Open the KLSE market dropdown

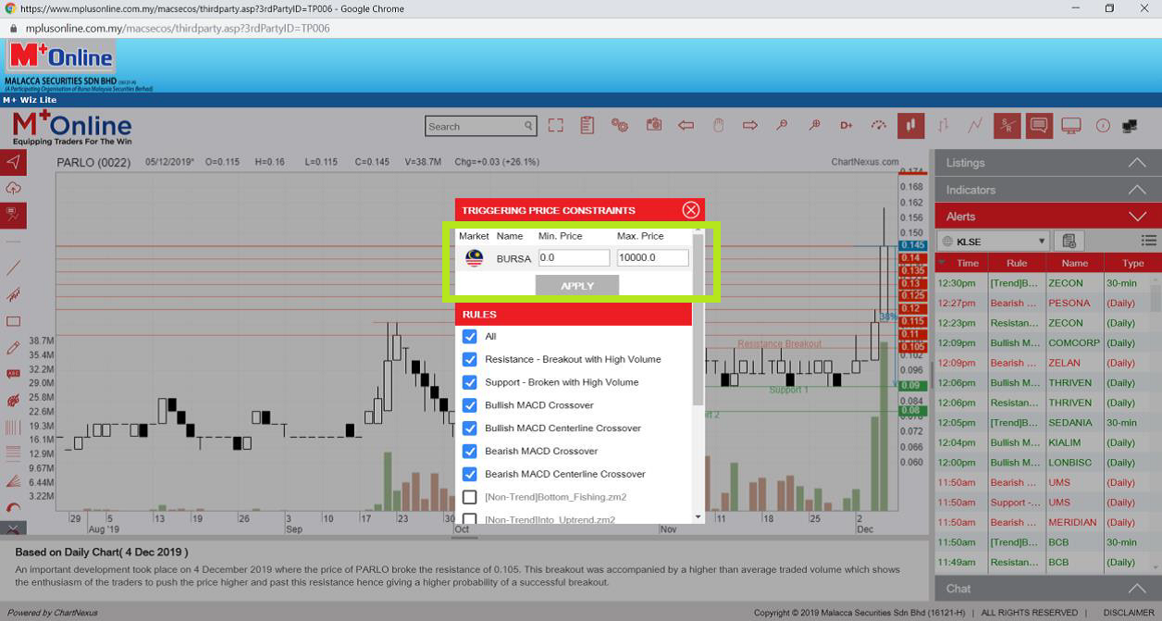[992, 241]
